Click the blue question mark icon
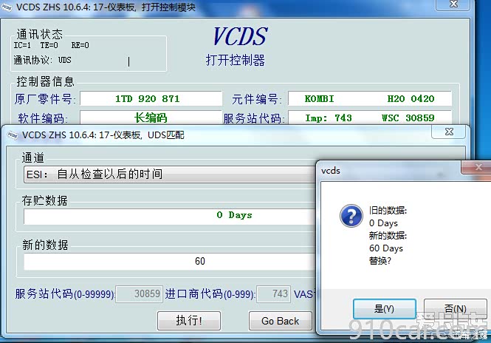 click(351, 216)
